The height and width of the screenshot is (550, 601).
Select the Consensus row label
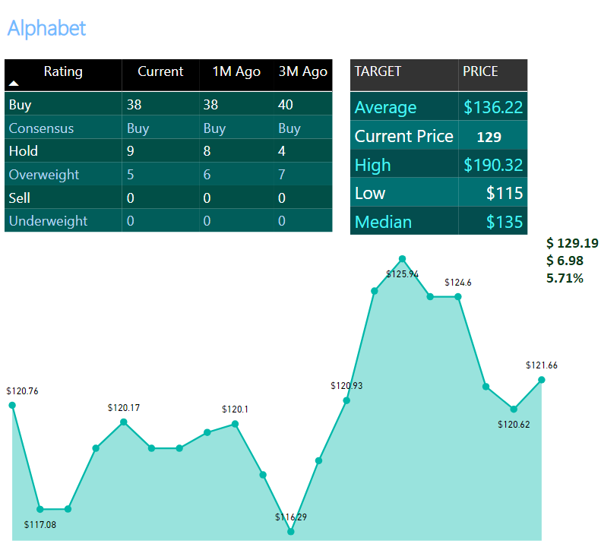point(41,128)
